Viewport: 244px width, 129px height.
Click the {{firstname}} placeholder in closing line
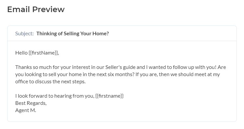[x=110, y=96]
